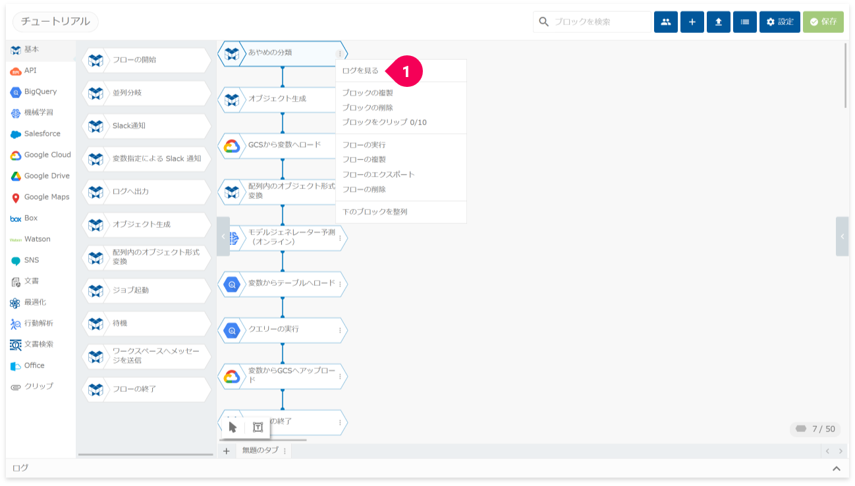
Task: Add a new flow tab with plus
Action: [226, 451]
